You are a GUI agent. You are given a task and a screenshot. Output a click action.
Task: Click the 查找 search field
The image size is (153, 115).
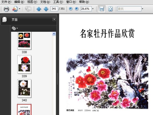click(x=129, y=9)
